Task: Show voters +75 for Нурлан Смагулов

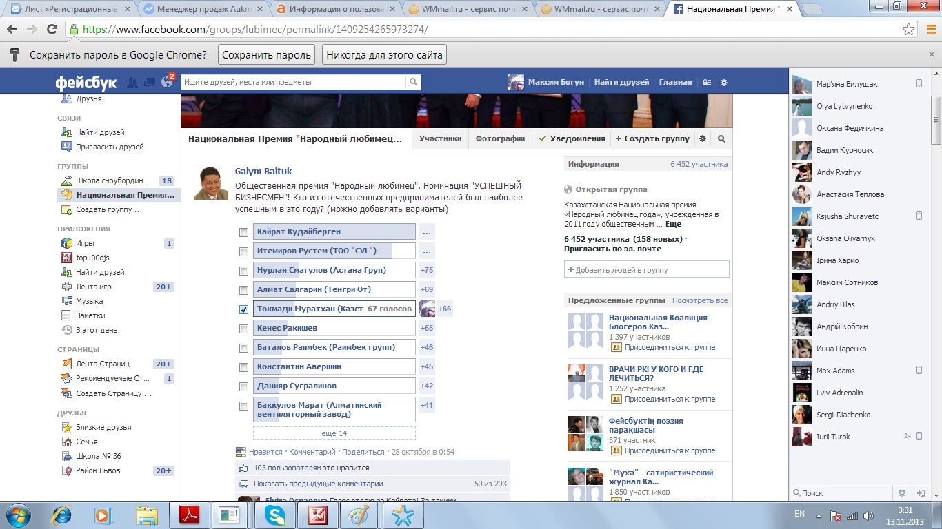Action: 427,270
